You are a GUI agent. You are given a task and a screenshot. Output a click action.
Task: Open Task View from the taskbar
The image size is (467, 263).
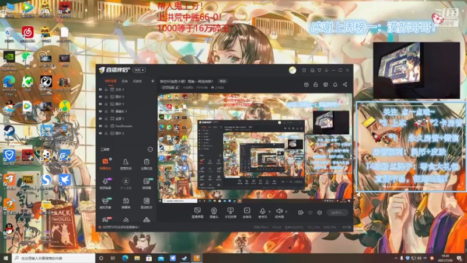click(x=113, y=258)
